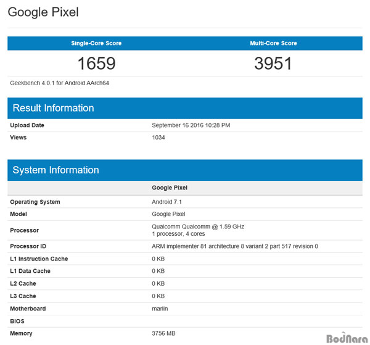Click the L1 Data Cache label
The width and height of the screenshot is (370, 345).
pos(30,271)
